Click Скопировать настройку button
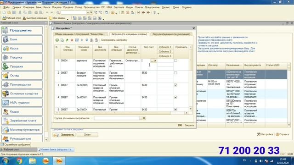Image resolution: width=294 pixels, height=165 pixels. tap(114, 40)
